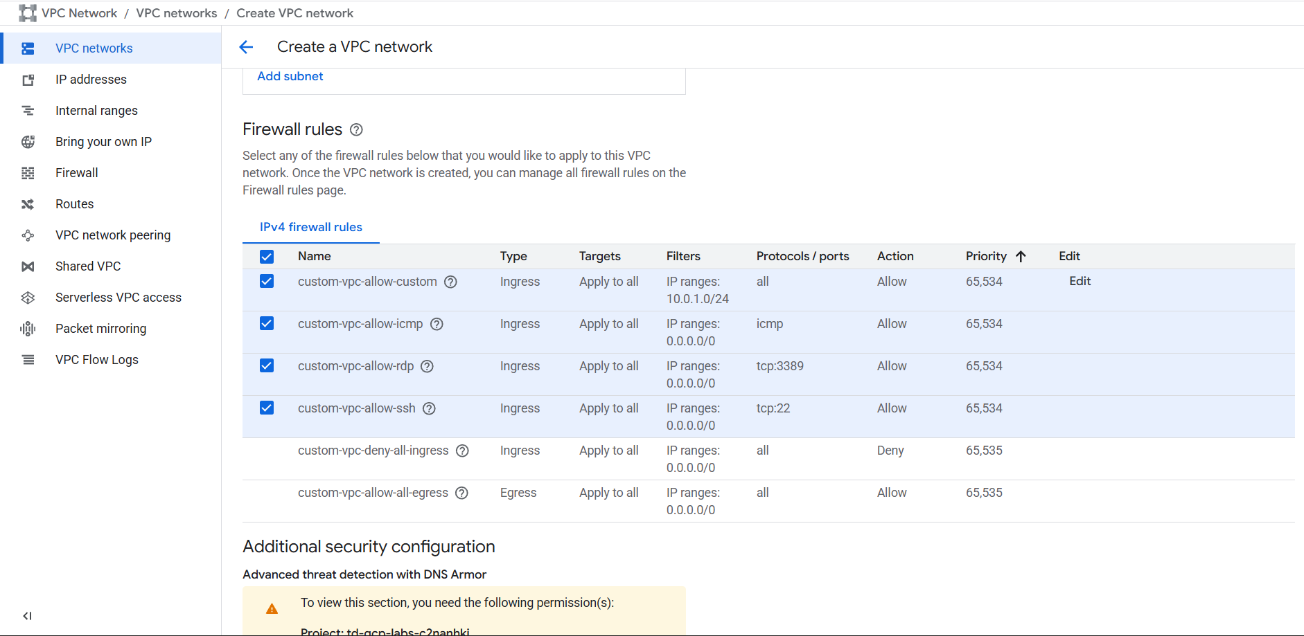Uncheck the custom-vpc-allow-rdp rule
Screen dimensions: 1304x636
267,366
